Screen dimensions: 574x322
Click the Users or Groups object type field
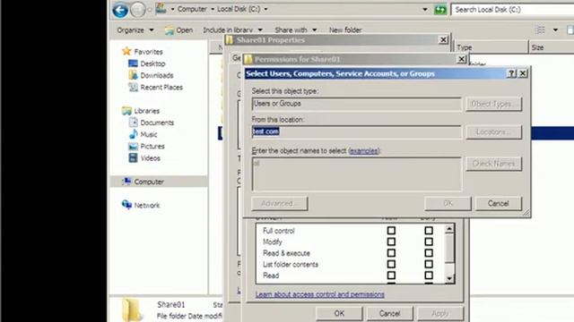[x=357, y=104]
